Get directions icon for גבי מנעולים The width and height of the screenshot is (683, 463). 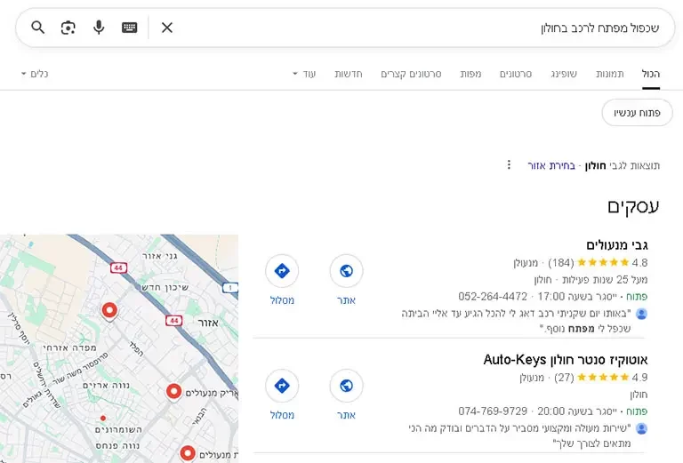[x=282, y=271]
